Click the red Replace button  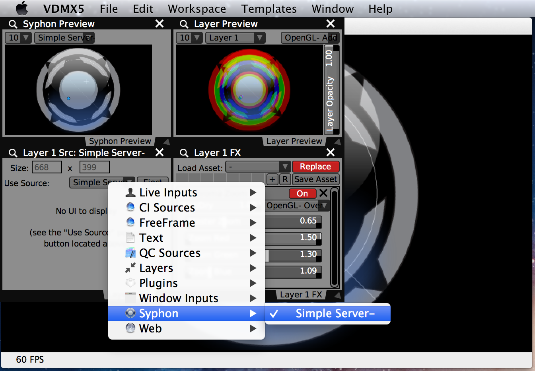[315, 167]
